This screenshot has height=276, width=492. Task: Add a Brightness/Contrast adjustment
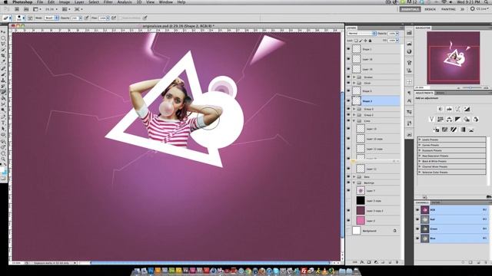click(x=440, y=109)
